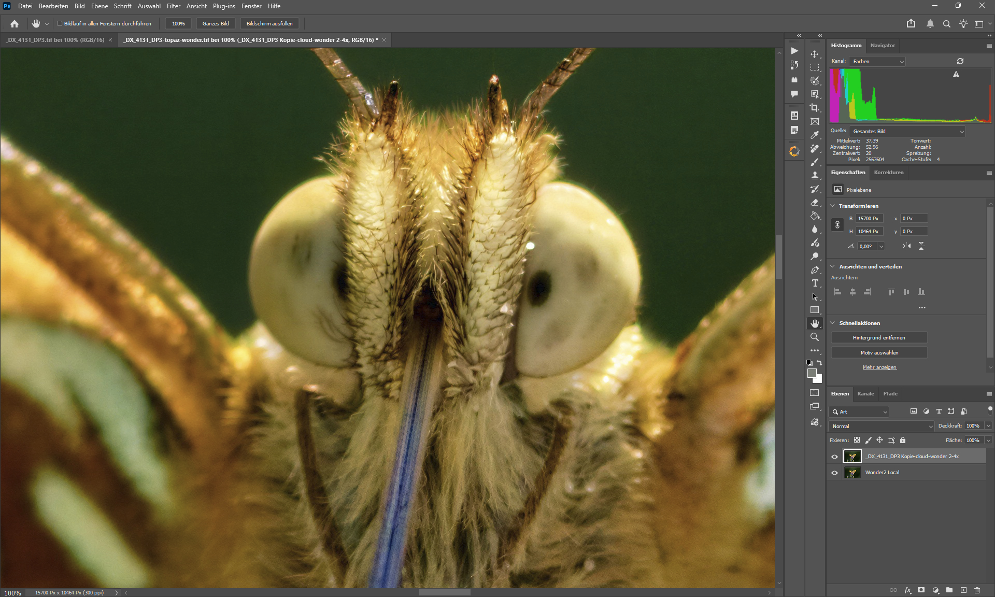The height and width of the screenshot is (597, 995).
Task: Select the Pen tool
Action: click(x=815, y=269)
